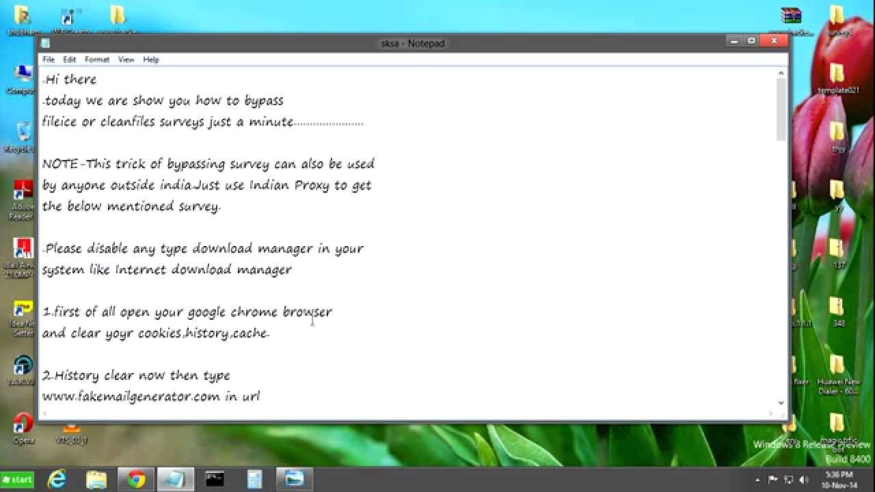Image resolution: width=875 pixels, height=492 pixels.
Task: Select the headphone icon above Opera
Action: tap(23, 371)
